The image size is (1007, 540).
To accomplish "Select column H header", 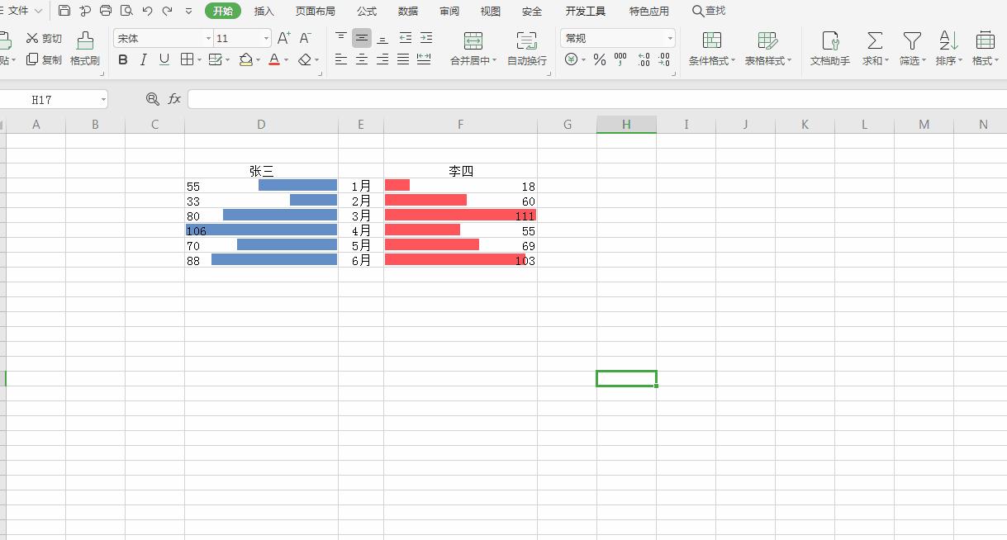I will coord(626,125).
